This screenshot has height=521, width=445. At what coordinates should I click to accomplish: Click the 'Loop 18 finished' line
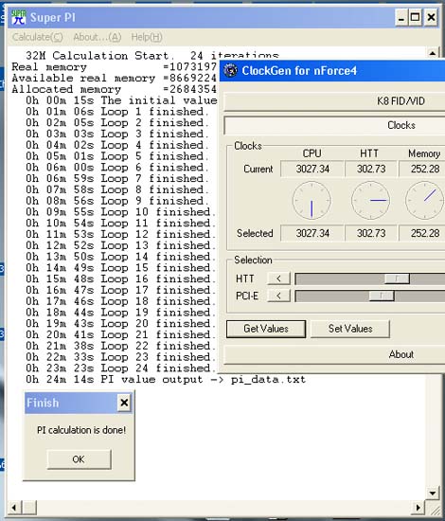pyautogui.click(x=121, y=301)
